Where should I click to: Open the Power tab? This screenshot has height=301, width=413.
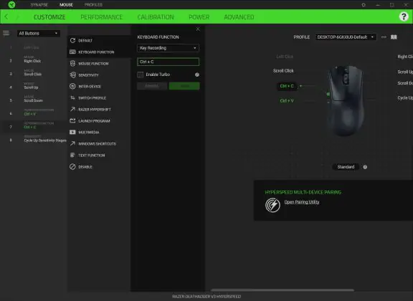tap(199, 17)
